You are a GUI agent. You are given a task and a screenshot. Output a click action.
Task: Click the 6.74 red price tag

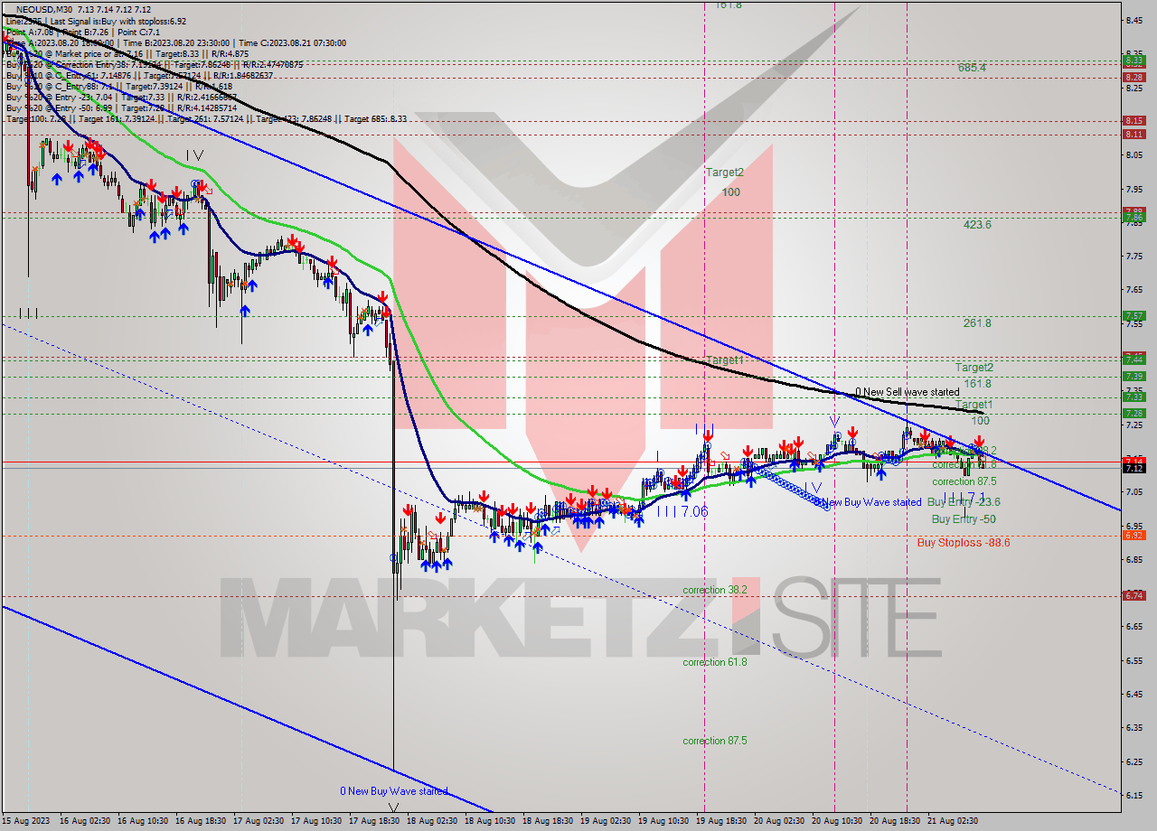[x=1133, y=595]
